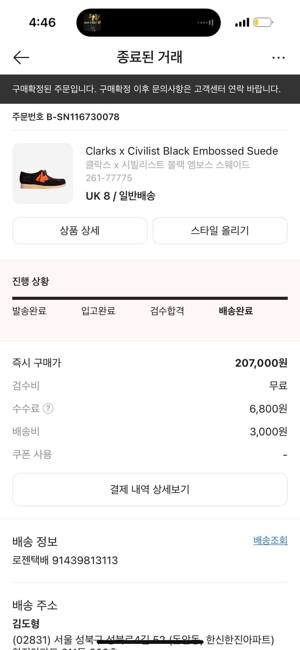Image resolution: width=300 pixels, height=650 pixels.
Task: Tap the battery indicator in status bar
Action: tap(263, 23)
